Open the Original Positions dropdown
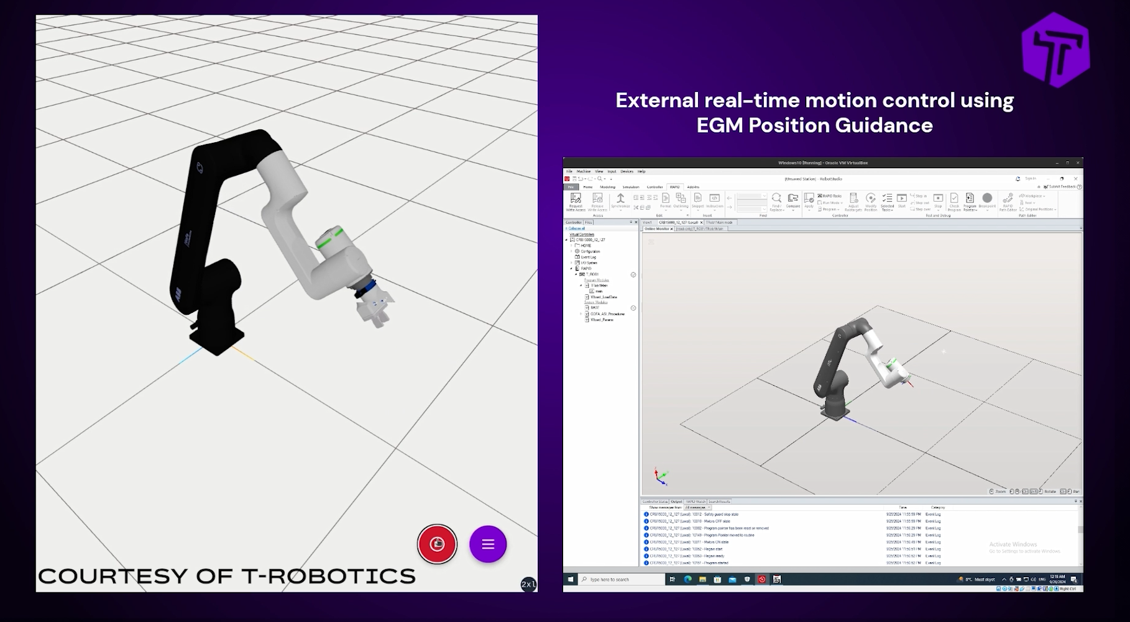1130x622 pixels. [1038, 209]
